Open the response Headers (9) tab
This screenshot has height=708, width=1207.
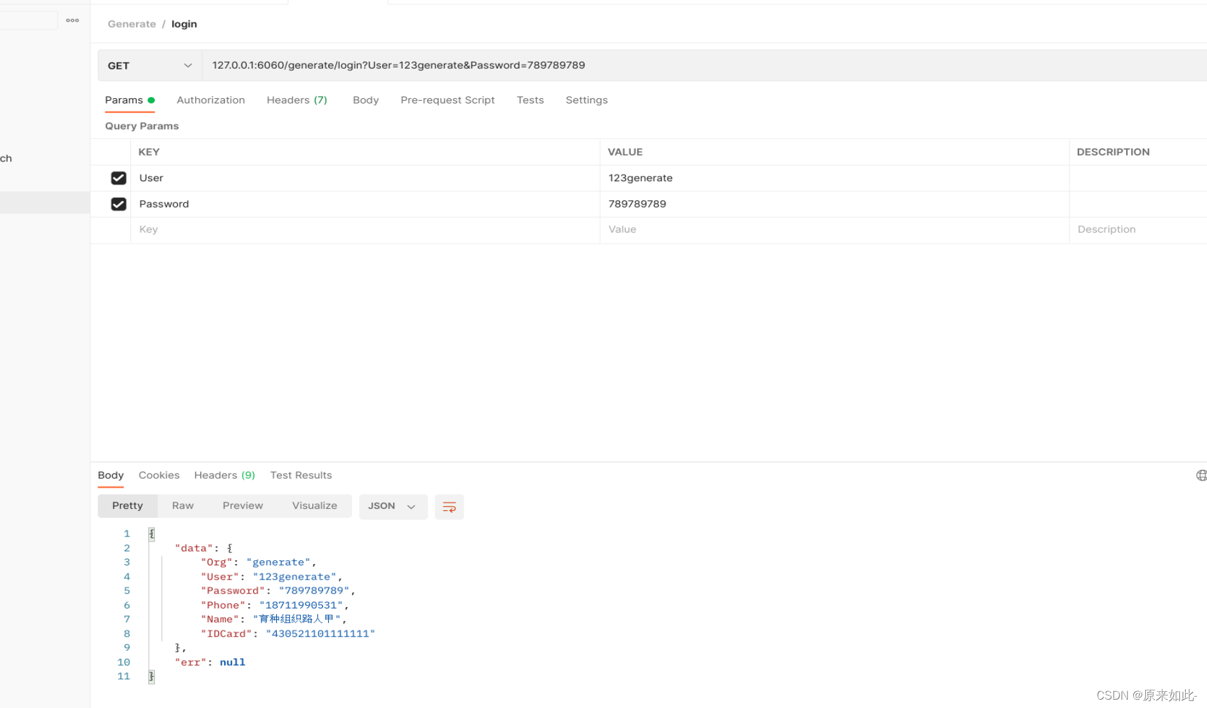point(224,475)
